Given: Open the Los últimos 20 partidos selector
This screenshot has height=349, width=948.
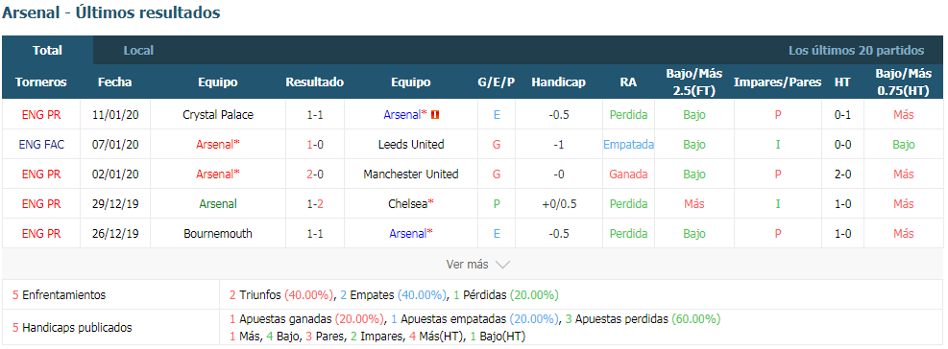Looking at the screenshot, I should coord(856,51).
